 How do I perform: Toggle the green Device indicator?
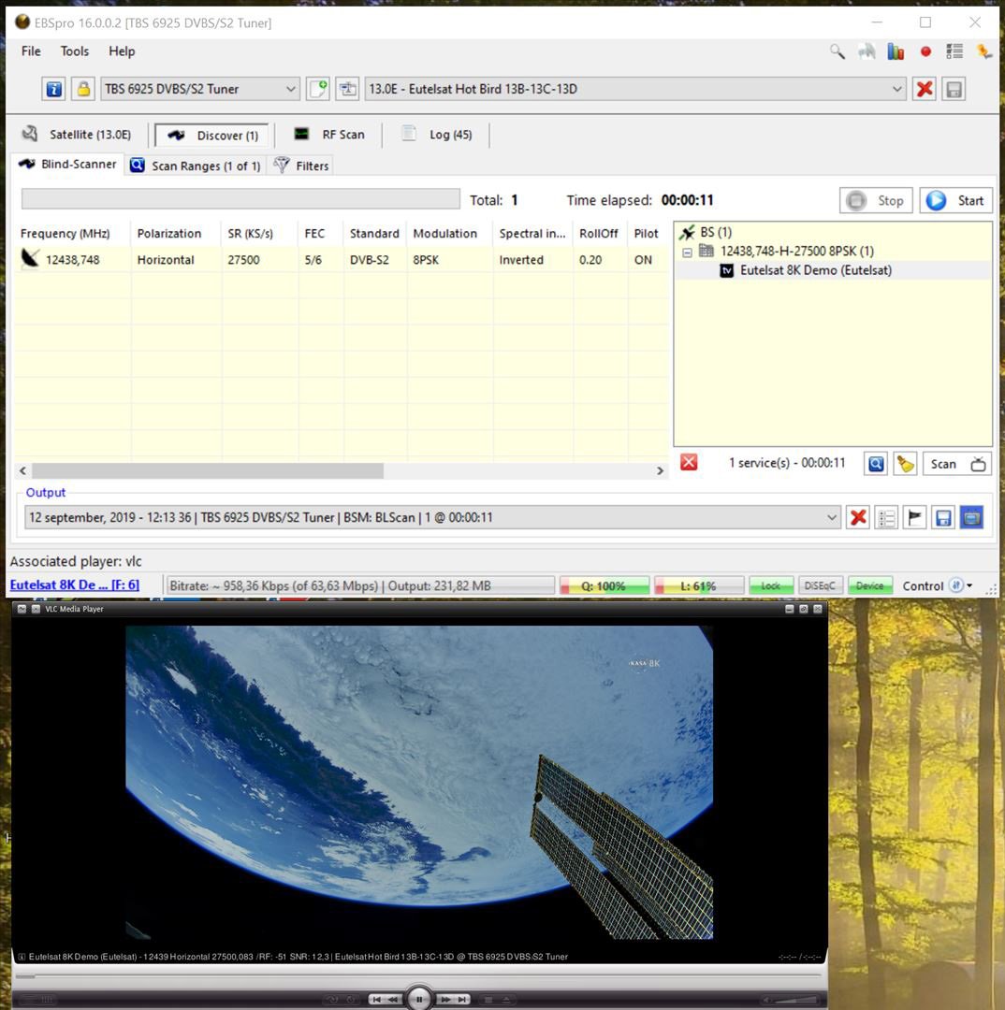click(869, 586)
